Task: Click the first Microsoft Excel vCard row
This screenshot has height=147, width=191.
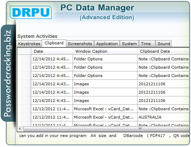Action: click(110, 109)
